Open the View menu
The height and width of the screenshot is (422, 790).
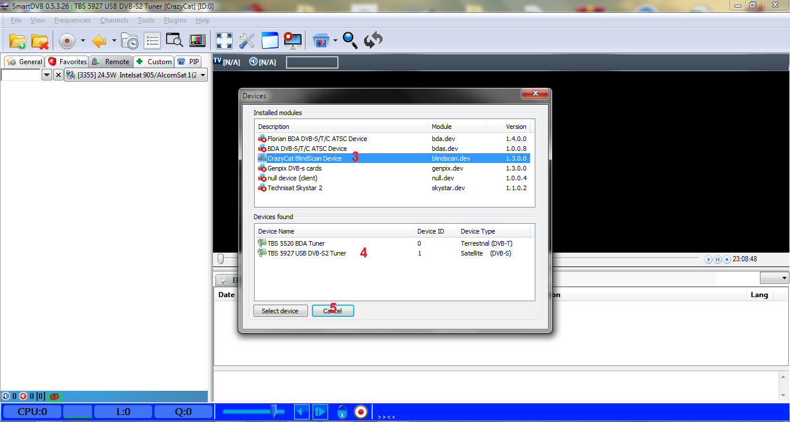pos(38,20)
